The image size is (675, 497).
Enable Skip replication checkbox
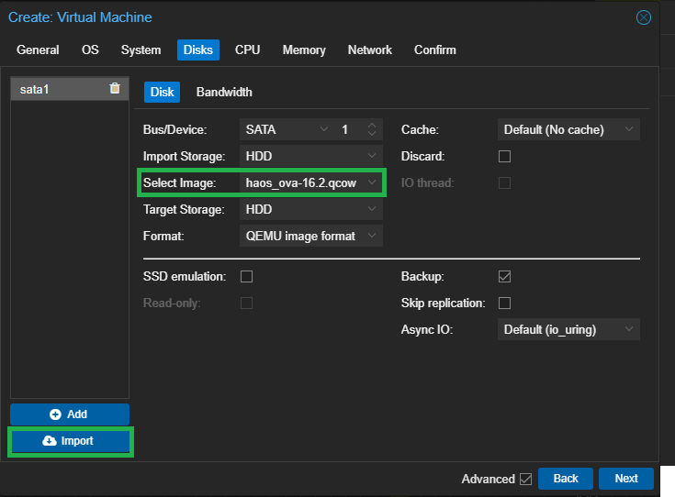(504, 303)
